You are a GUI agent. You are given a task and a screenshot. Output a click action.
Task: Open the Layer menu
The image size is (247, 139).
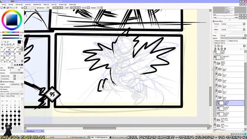pyautogui.click(x=28, y=5)
